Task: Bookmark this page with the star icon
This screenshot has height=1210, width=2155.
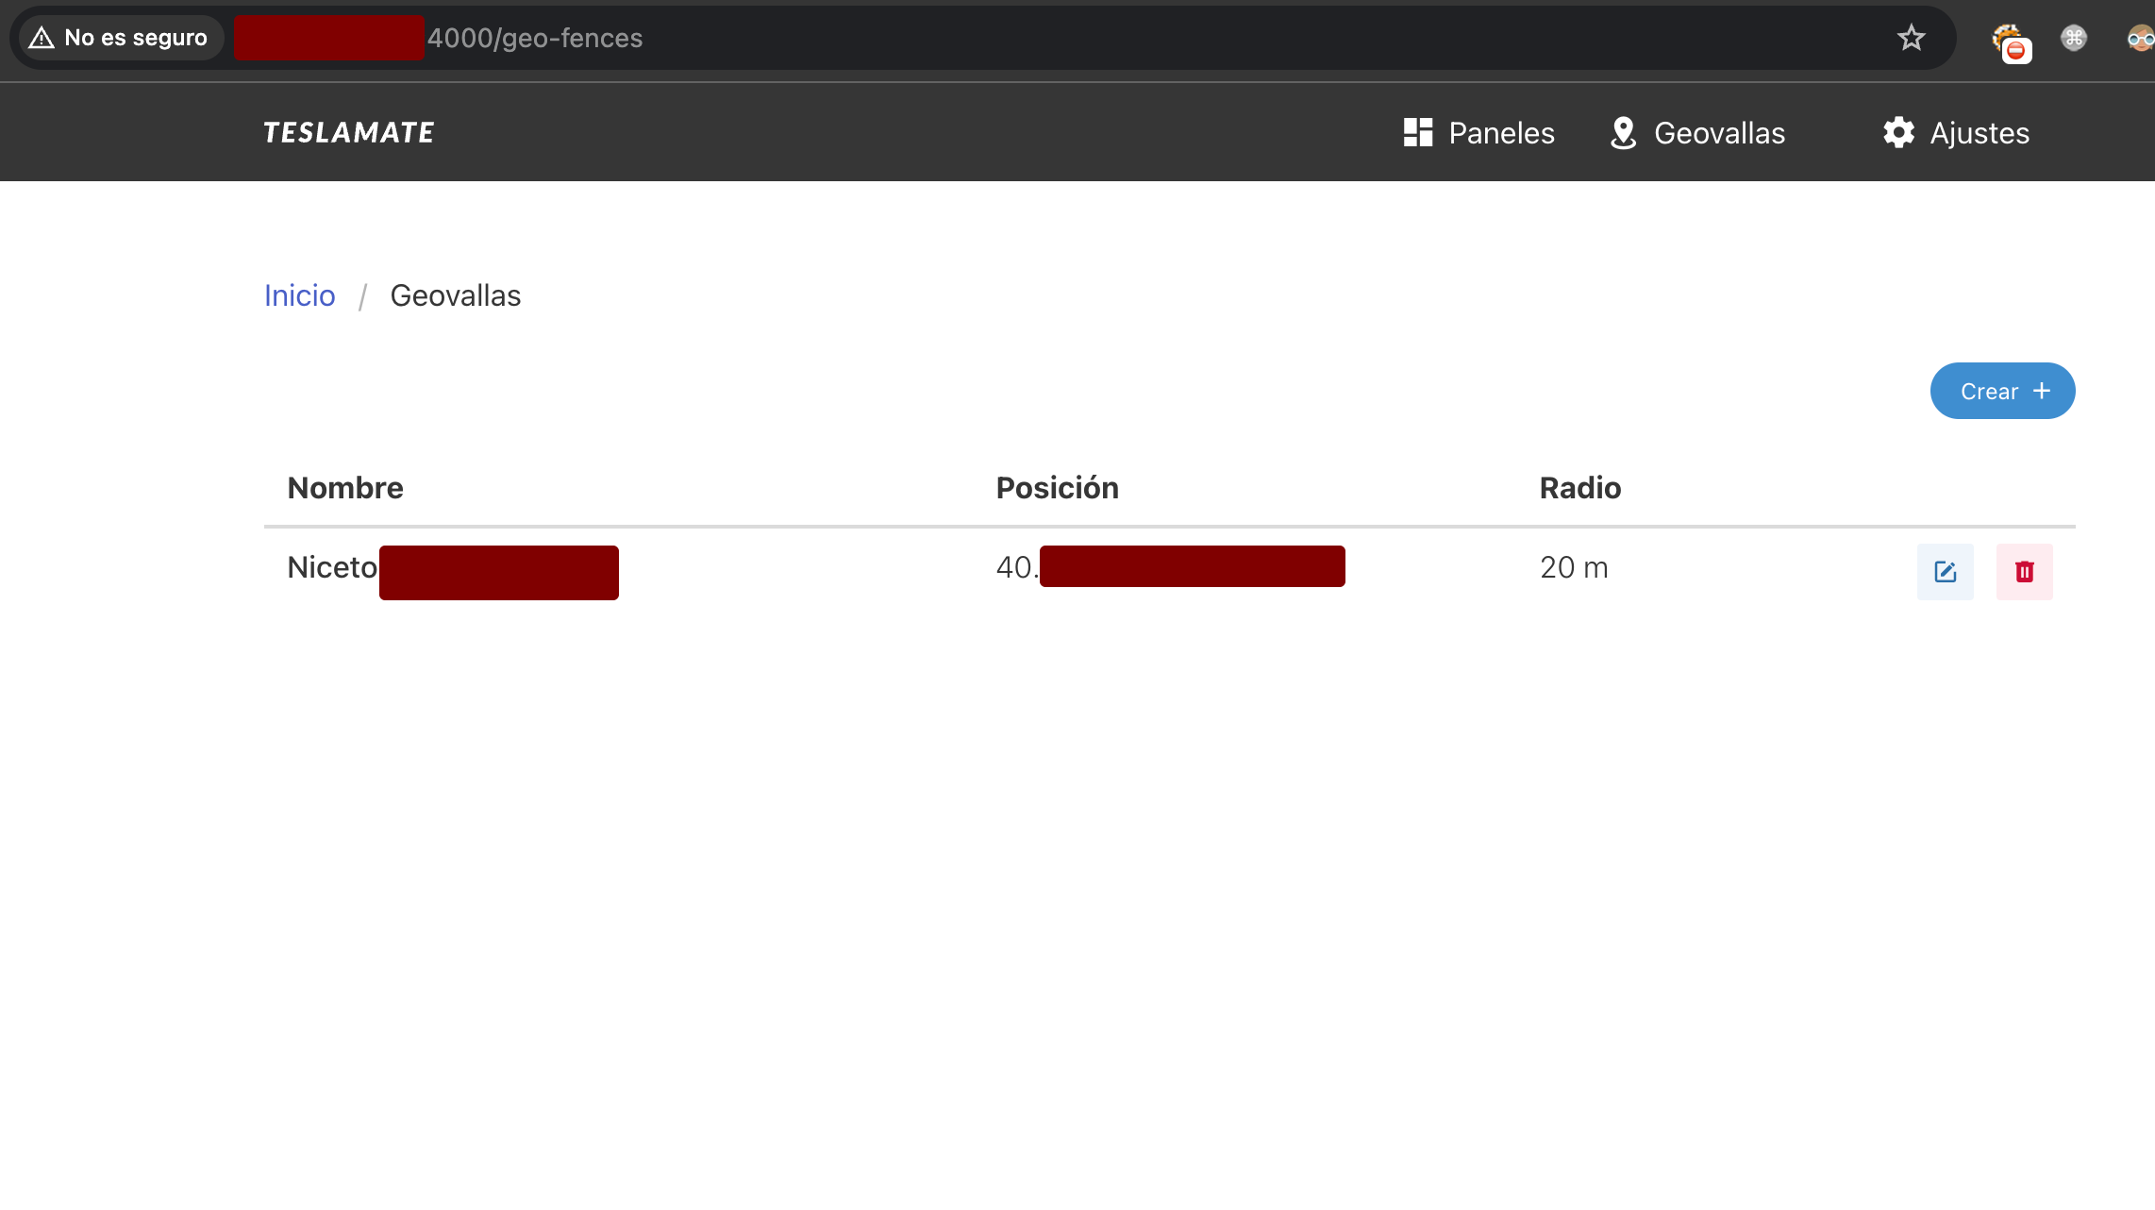Action: coord(1911,38)
